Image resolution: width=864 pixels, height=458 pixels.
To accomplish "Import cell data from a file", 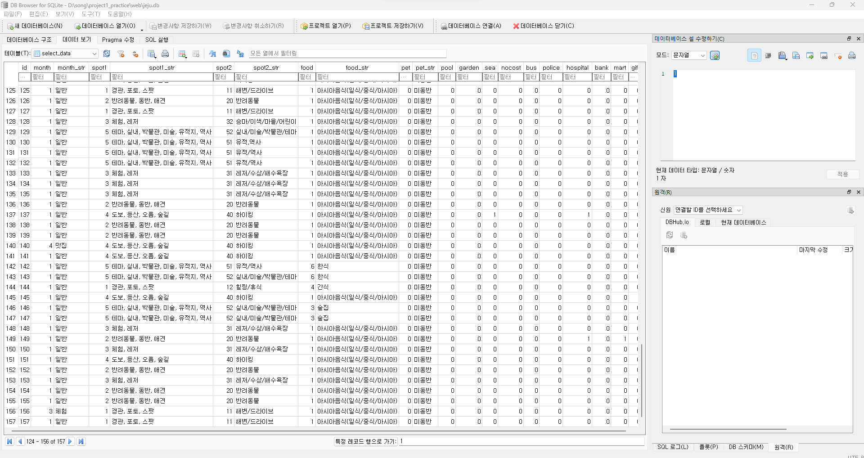I will 782,55.
